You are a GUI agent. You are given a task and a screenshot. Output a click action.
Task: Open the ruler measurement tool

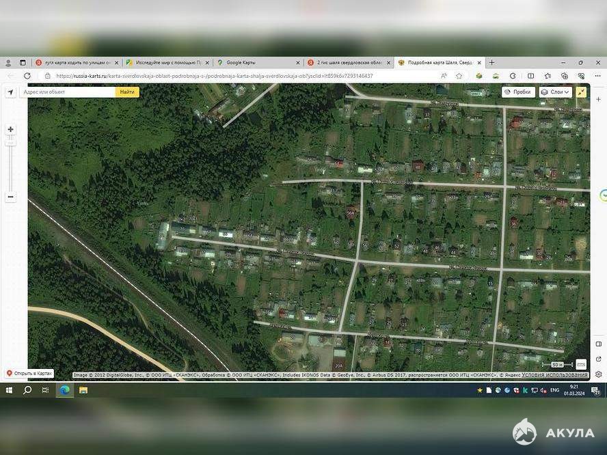581,364
